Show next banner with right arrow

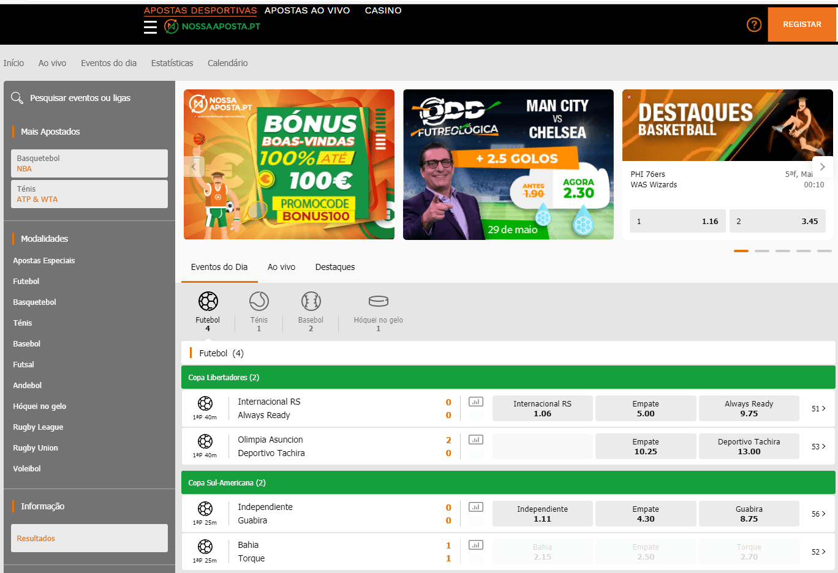pos(823,167)
